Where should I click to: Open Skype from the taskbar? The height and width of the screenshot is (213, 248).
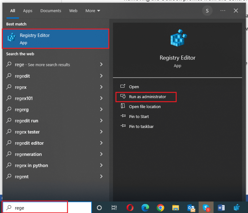(206, 208)
